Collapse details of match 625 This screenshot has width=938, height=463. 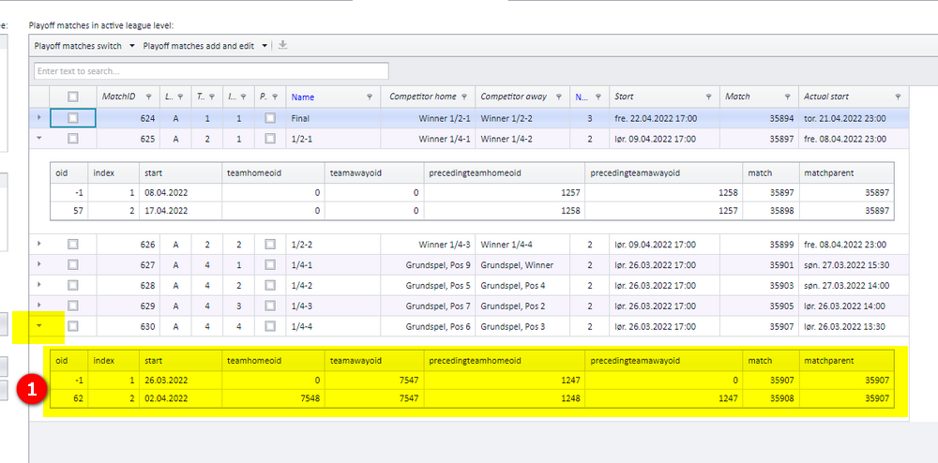tap(39, 138)
